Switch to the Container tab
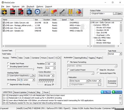The image size is (124, 110). [x=36, y=58]
